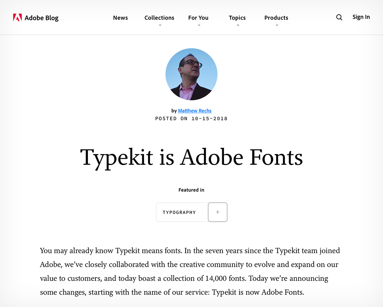
Task: Open the Topics navigation menu
Action: (x=237, y=18)
